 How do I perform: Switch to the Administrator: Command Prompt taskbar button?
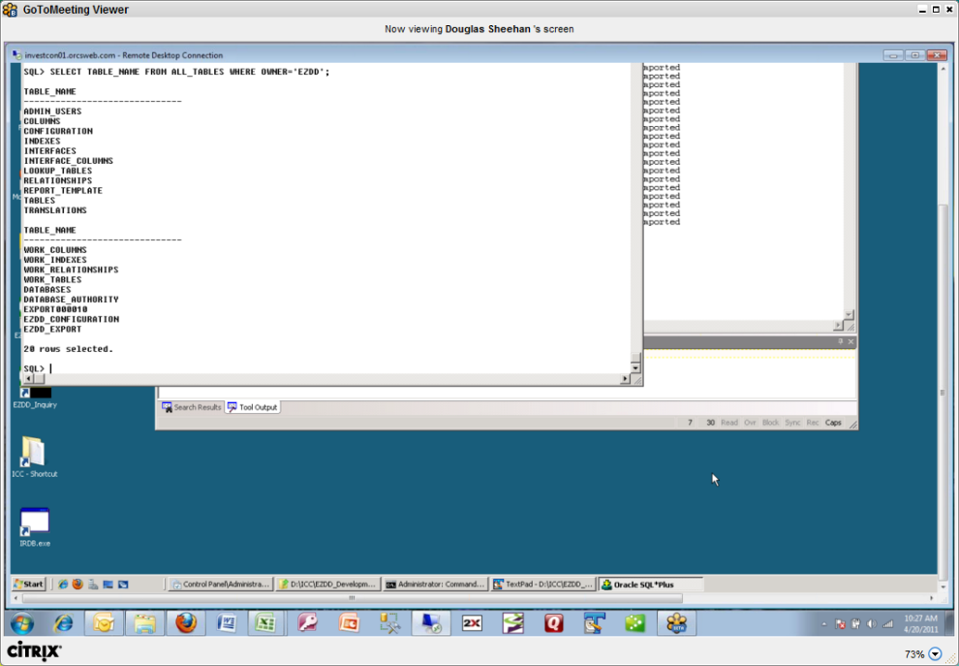coord(434,585)
